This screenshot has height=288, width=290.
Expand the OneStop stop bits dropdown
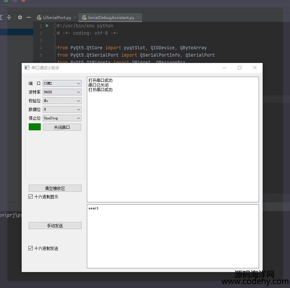62,118
